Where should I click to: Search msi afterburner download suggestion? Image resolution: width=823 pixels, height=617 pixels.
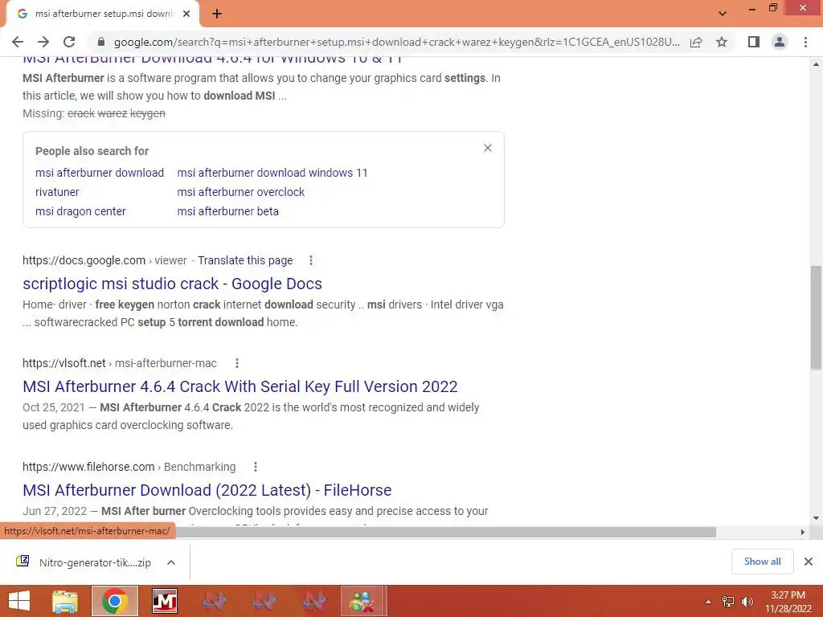pos(100,173)
